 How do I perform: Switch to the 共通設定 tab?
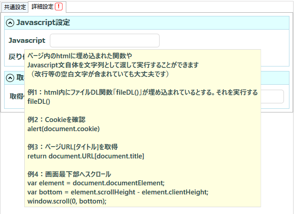coord(15,7)
